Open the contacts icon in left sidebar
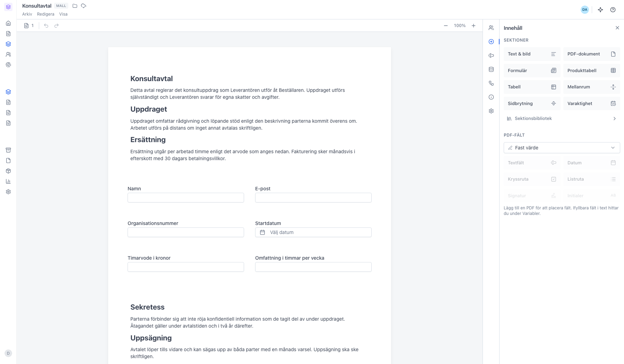624x364 pixels. pos(8,54)
